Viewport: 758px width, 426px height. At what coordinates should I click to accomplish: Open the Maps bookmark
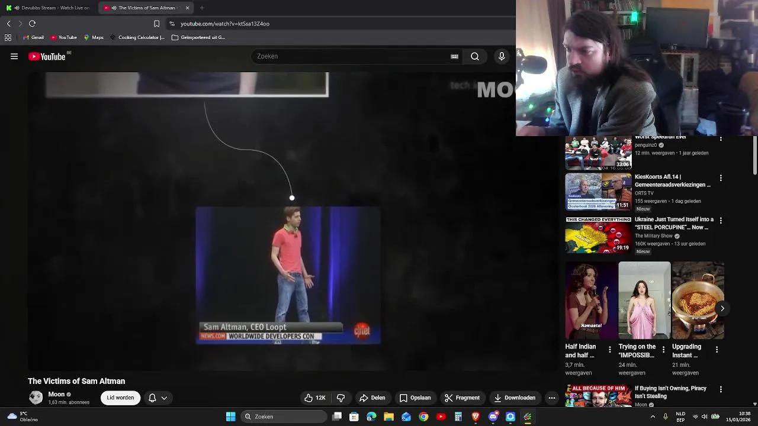tap(94, 37)
